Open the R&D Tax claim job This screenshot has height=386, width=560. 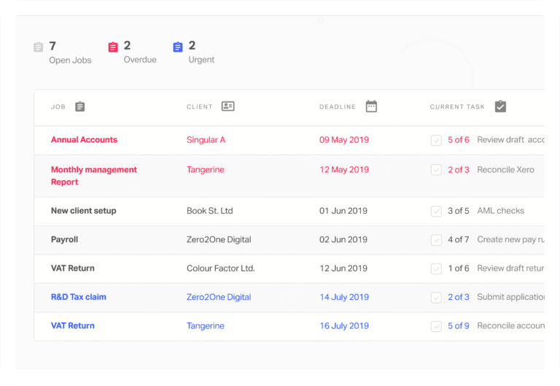[79, 297]
